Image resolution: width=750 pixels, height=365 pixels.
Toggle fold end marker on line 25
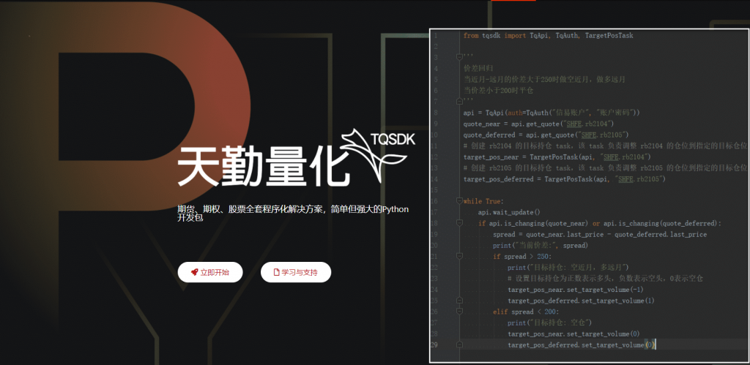click(x=460, y=301)
